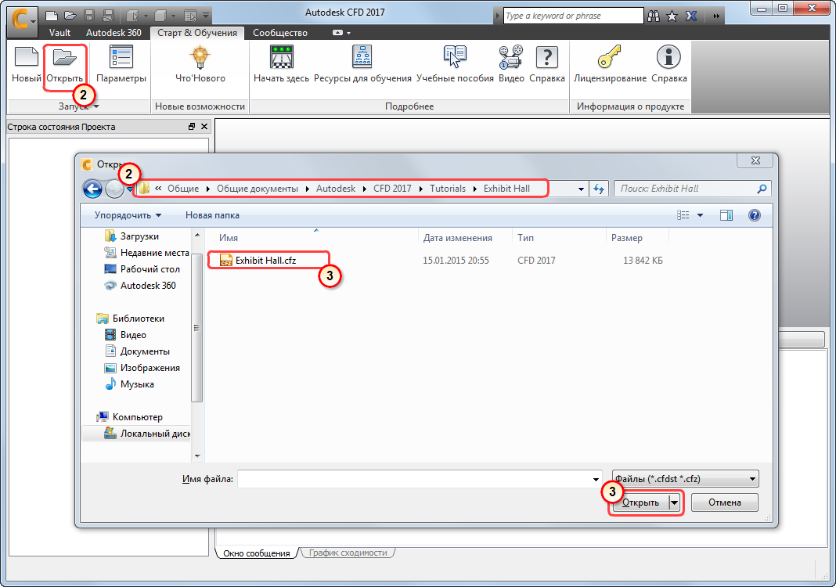Click the Открыть button in dialog
Image resolution: width=836 pixels, height=587 pixels.
tap(641, 502)
